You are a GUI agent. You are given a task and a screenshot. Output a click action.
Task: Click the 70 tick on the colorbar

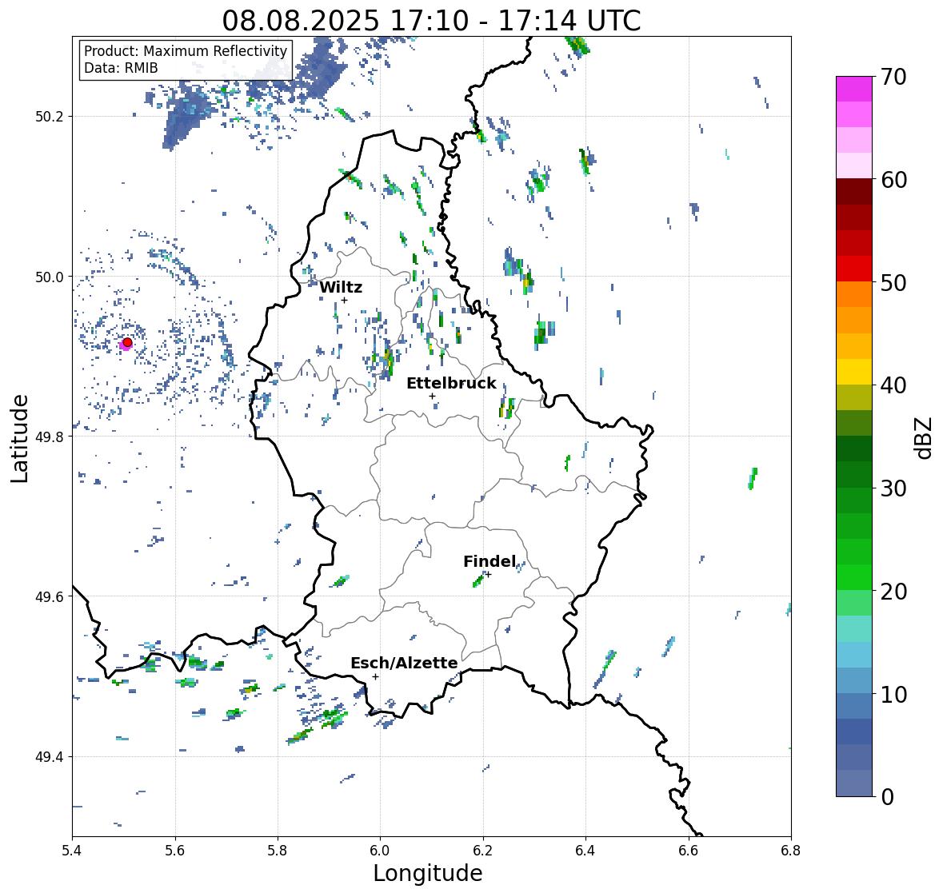[893, 77]
